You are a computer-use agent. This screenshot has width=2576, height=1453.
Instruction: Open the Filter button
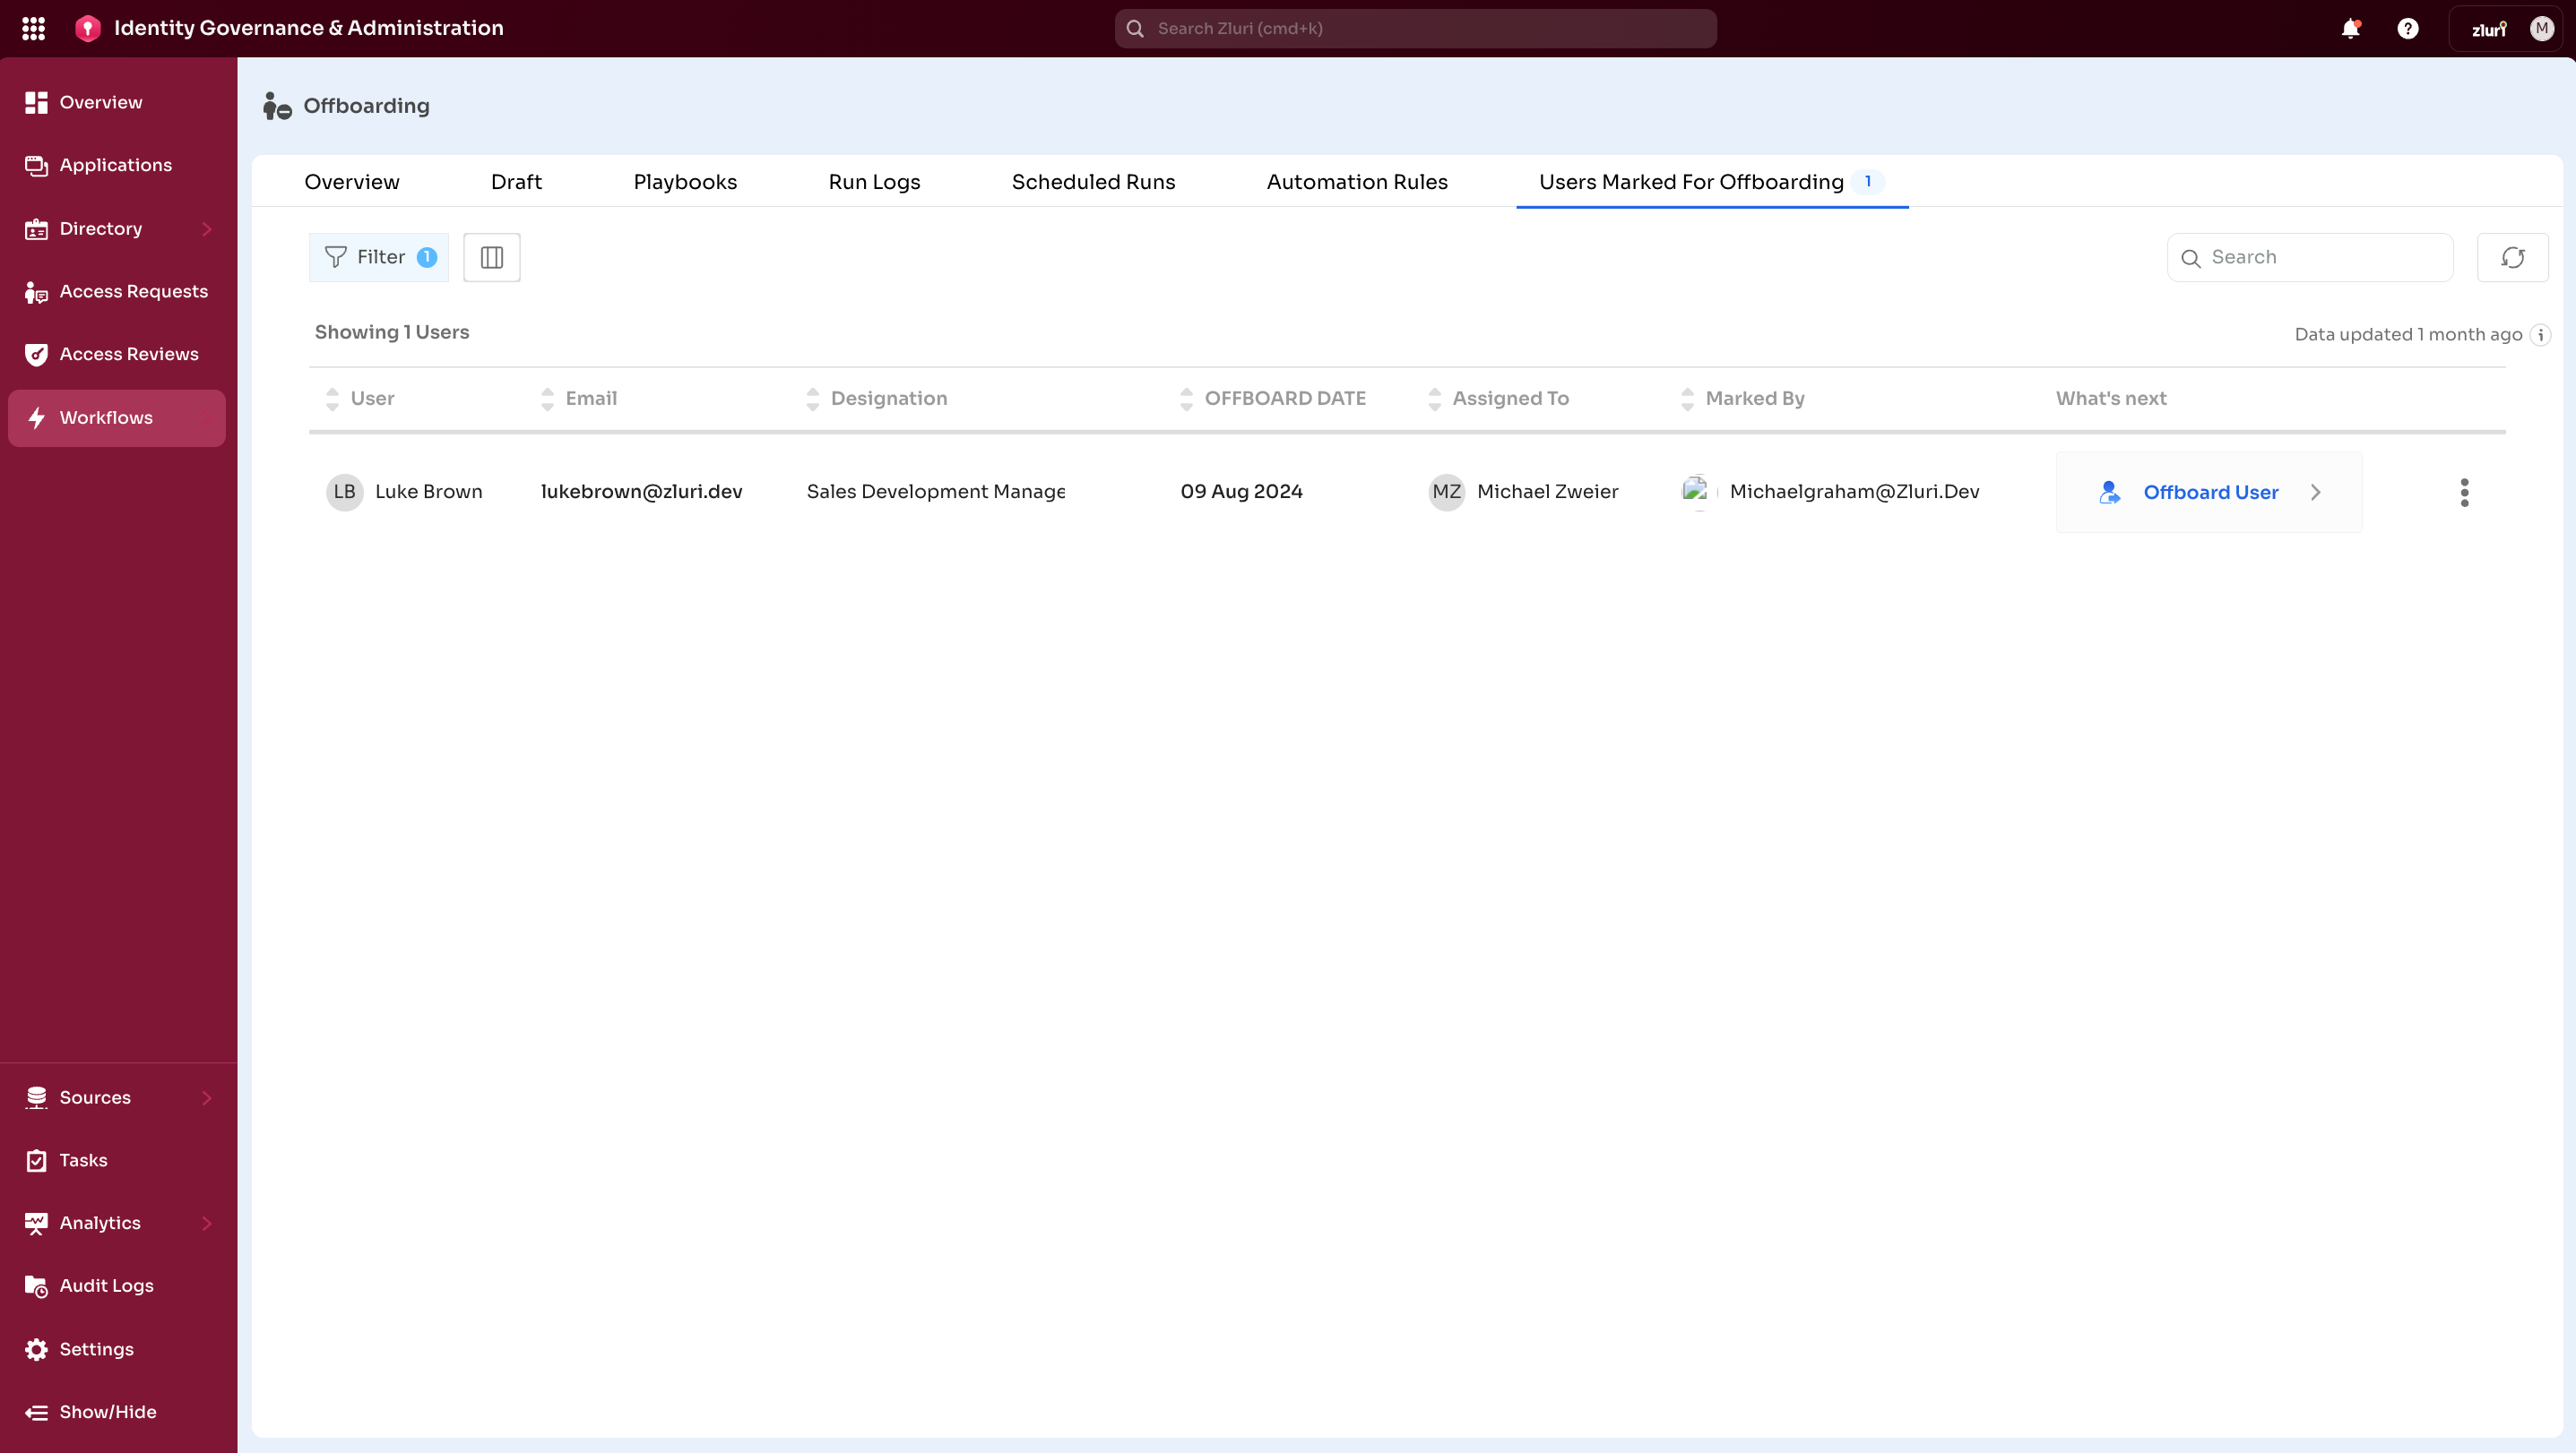pos(379,258)
